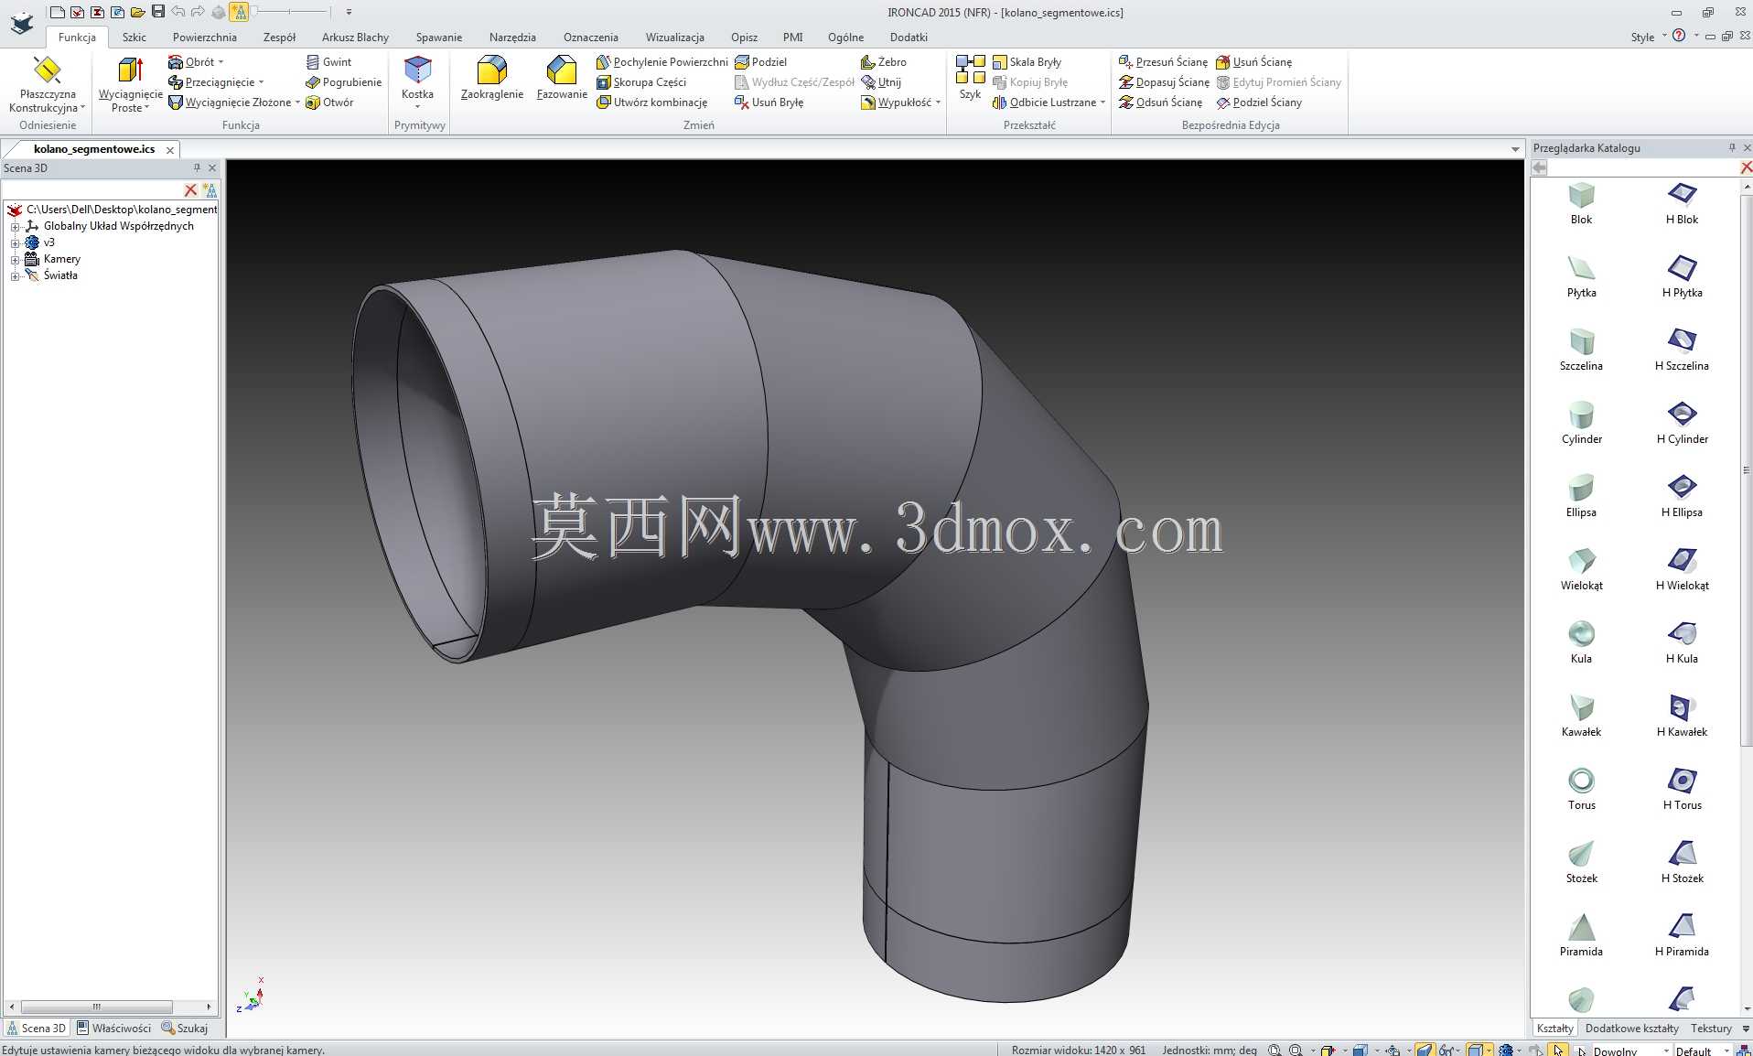Select Podziel Ściany split face
The width and height of the screenshot is (1753, 1056).
coord(1258,102)
